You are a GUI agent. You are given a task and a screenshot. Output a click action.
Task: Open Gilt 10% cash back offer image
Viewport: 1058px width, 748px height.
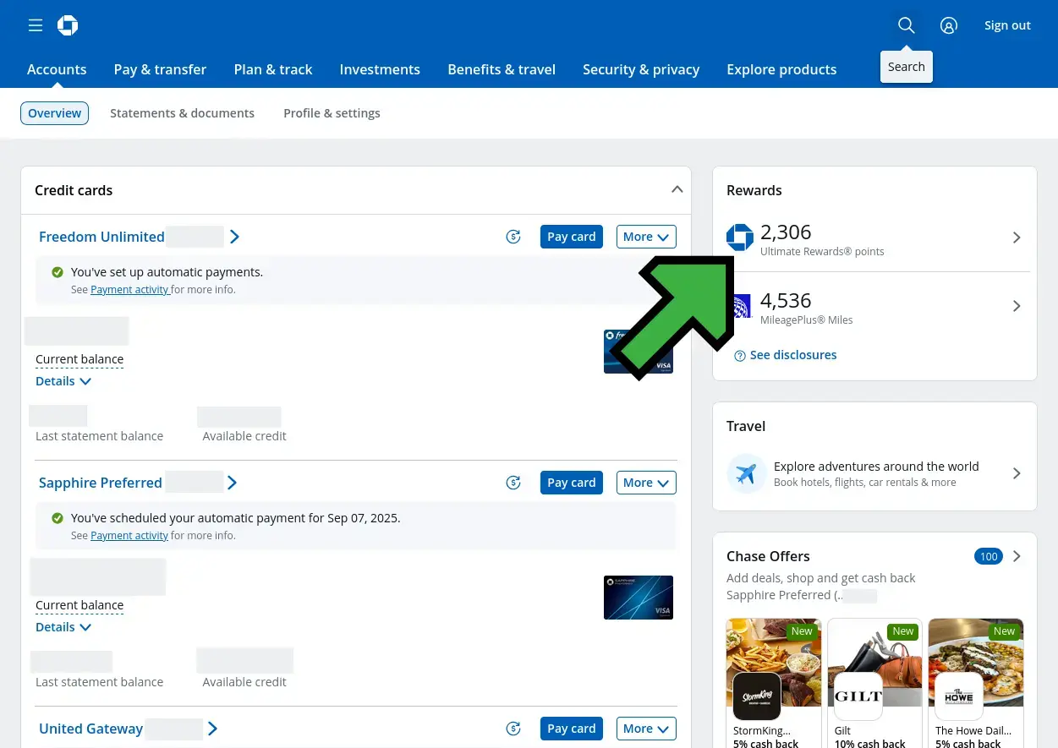(874, 663)
